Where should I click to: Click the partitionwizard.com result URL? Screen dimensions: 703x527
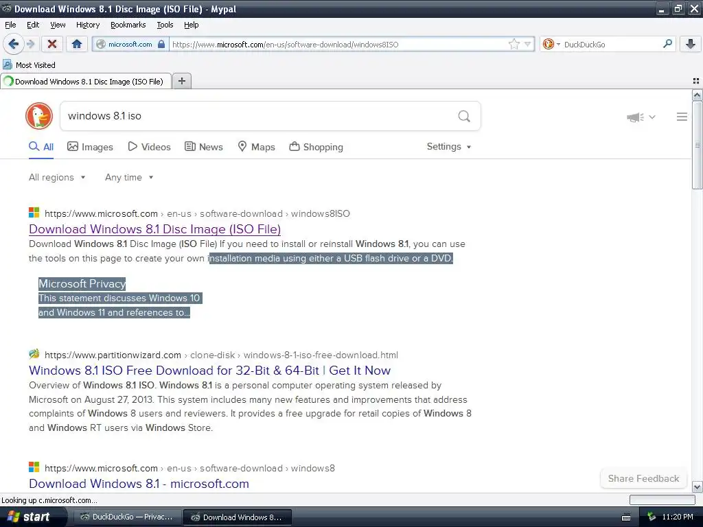click(x=221, y=355)
